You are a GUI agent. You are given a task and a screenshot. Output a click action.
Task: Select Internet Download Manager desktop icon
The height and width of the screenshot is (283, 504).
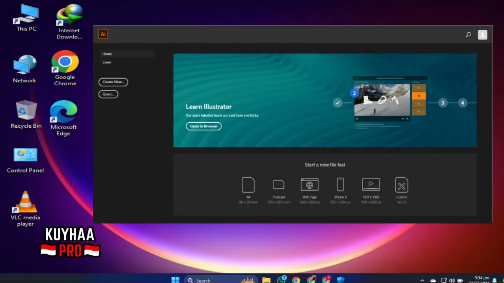[69, 22]
